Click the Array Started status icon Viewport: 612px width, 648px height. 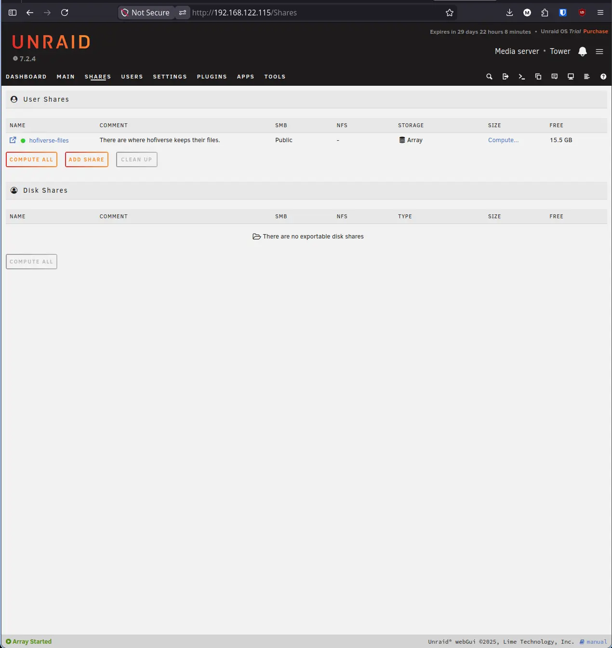(8, 641)
